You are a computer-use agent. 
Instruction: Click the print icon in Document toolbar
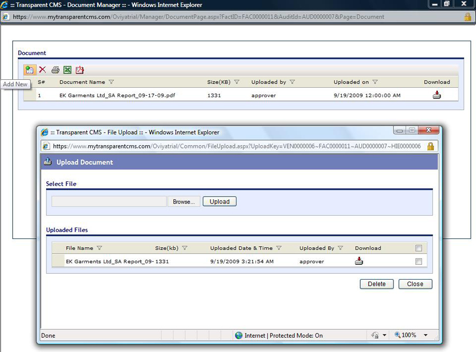55,70
